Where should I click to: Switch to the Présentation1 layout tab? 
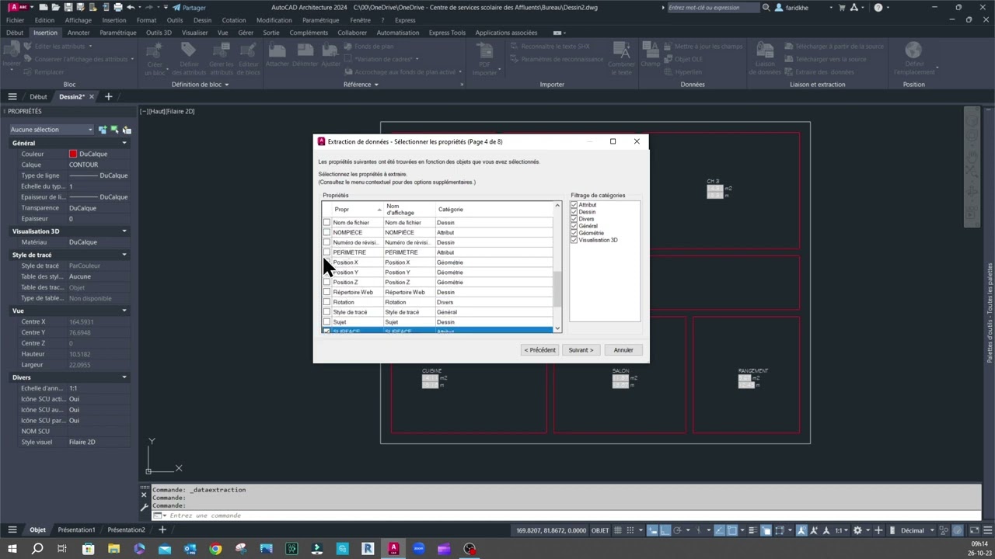point(76,529)
